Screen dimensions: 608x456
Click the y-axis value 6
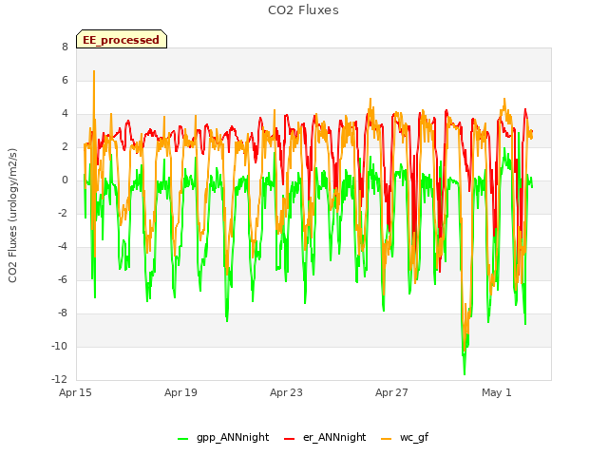(x=65, y=80)
